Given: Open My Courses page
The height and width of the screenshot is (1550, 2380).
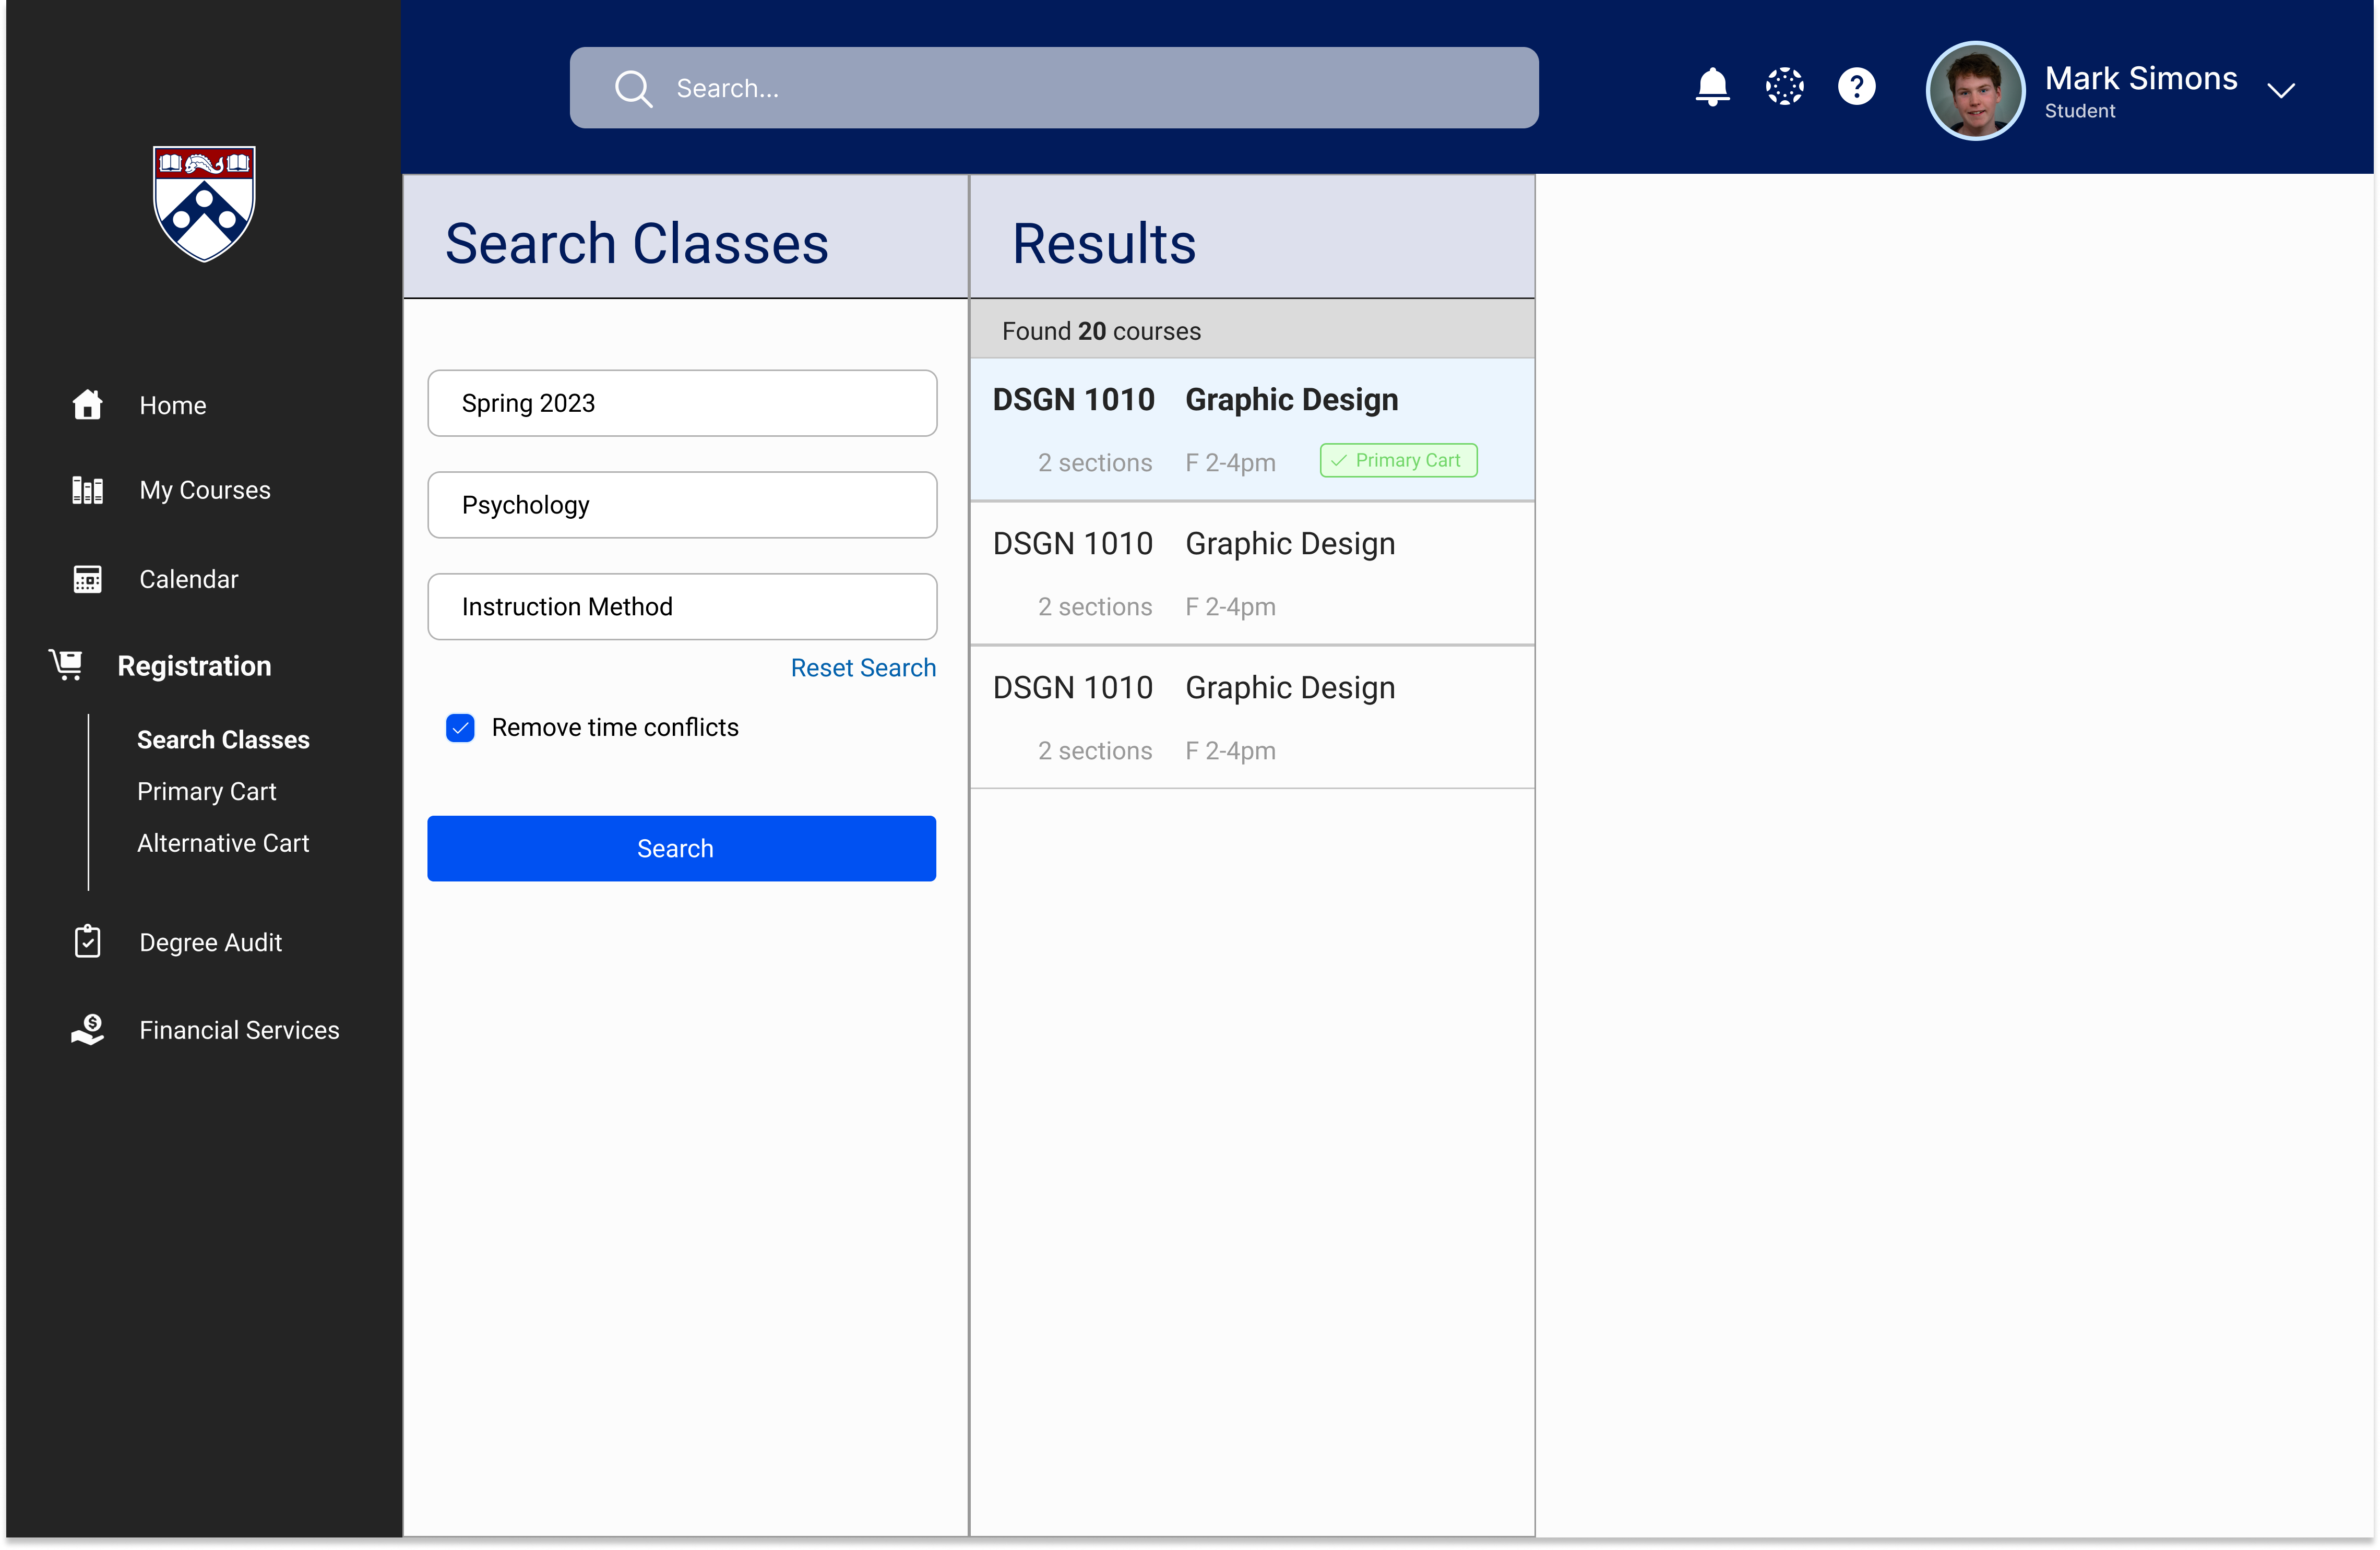Looking at the screenshot, I should 205,490.
